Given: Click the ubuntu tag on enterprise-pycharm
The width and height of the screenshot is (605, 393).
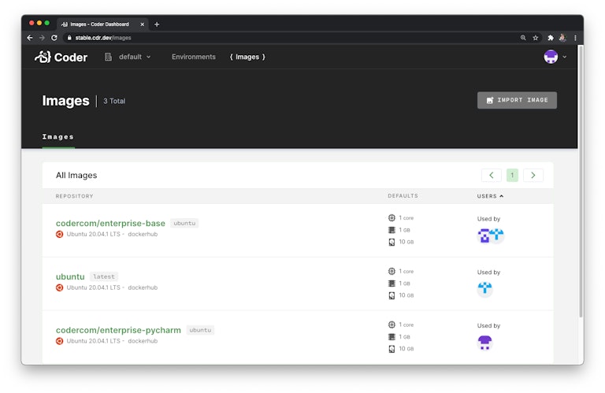Looking at the screenshot, I should [x=200, y=330].
